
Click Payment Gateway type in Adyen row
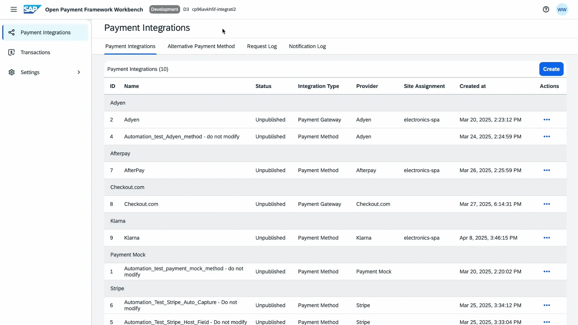tap(319, 120)
